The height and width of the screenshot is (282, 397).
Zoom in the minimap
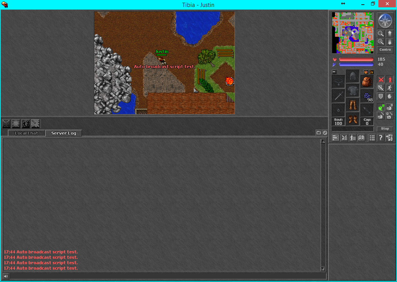pos(381,42)
